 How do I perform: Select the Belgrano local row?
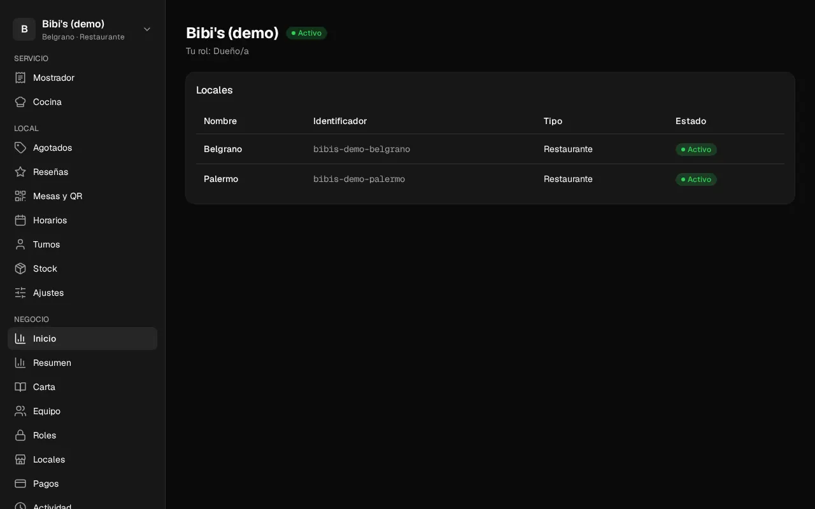point(490,149)
